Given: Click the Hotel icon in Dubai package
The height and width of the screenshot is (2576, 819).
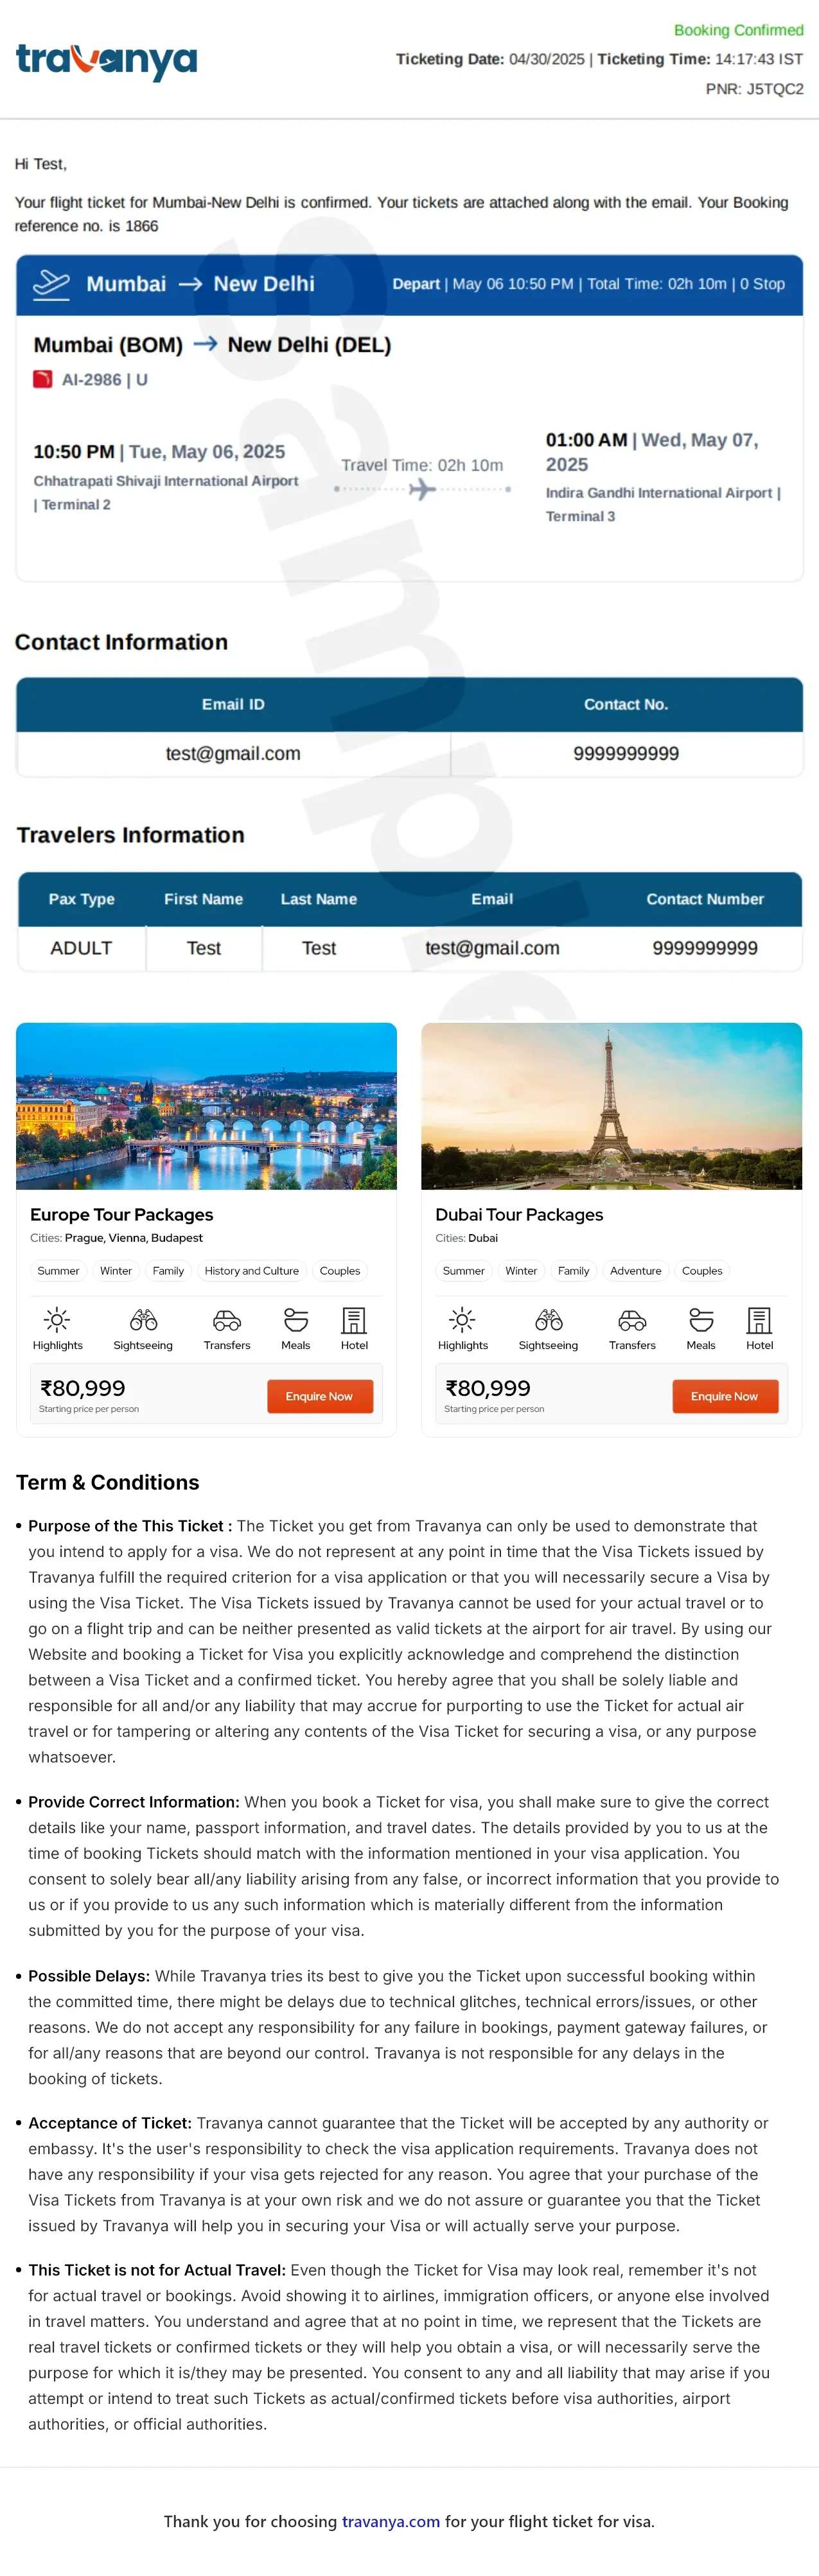Looking at the screenshot, I should [759, 1319].
